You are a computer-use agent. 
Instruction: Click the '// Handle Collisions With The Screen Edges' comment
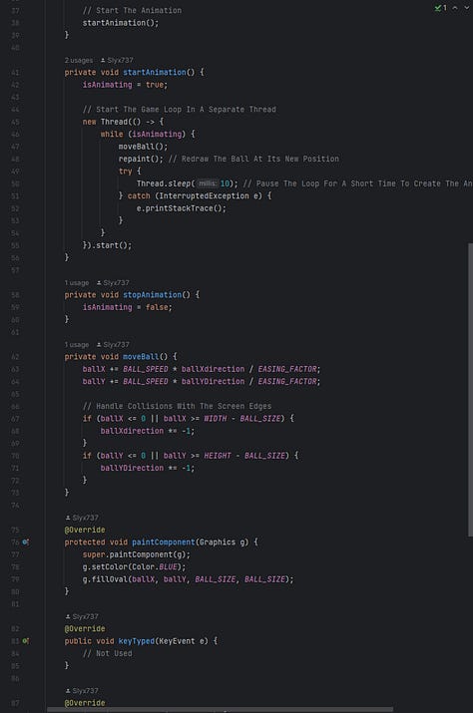[x=177, y=406]
